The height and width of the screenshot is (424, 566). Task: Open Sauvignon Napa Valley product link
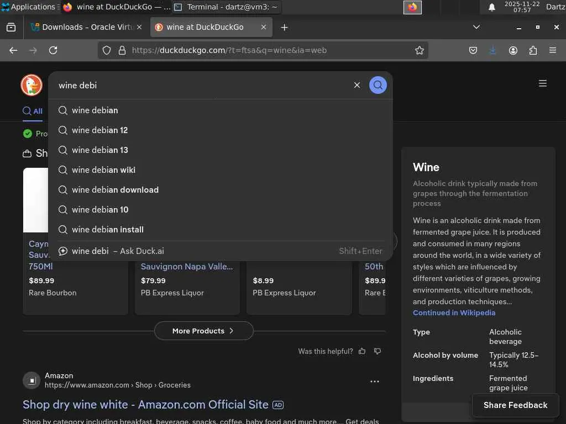tap(187, 267)
